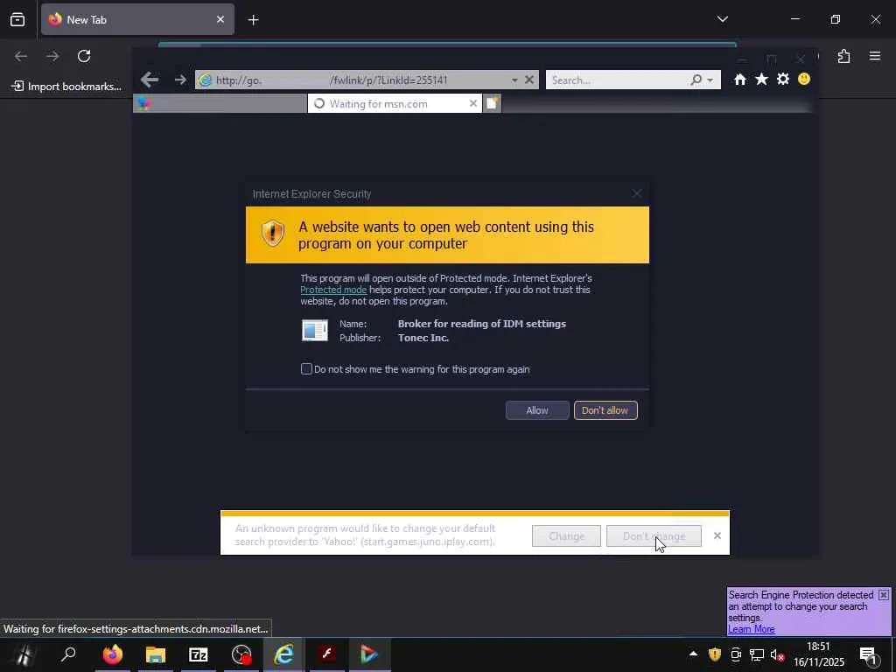This screenshot has height=672, width=896.
Task: Open Action Center notifications icon
Action: [869, 654]
